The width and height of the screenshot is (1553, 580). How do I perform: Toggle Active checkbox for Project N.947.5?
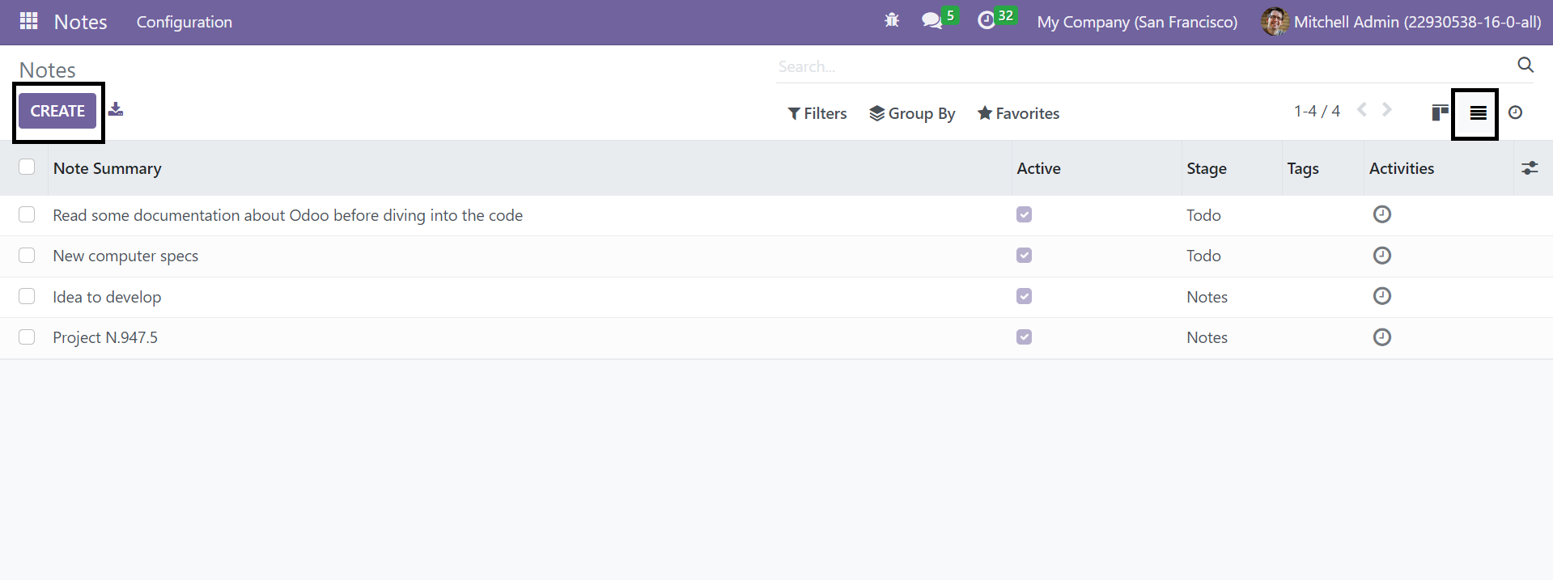1025,337
